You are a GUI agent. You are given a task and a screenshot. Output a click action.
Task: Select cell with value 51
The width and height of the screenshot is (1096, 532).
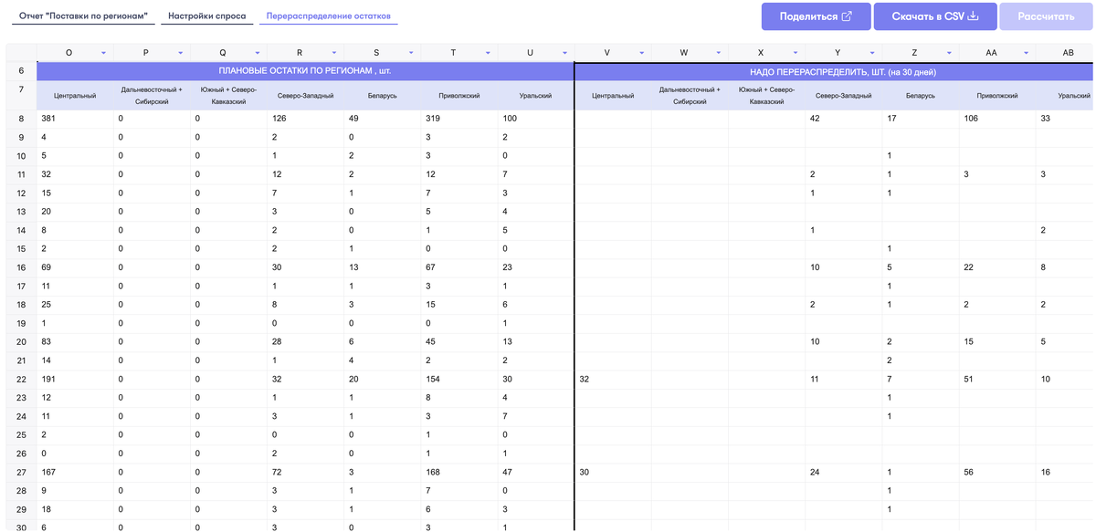click(996, 379)
